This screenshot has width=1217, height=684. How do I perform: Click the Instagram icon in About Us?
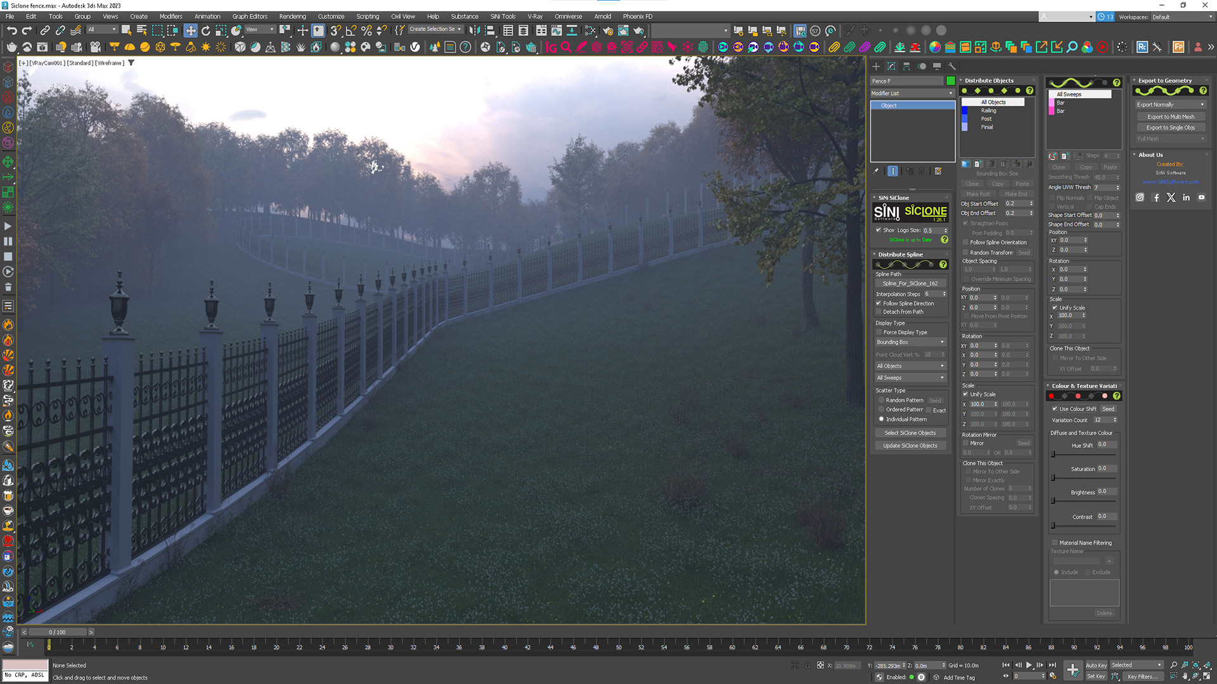pos(1140,198)
